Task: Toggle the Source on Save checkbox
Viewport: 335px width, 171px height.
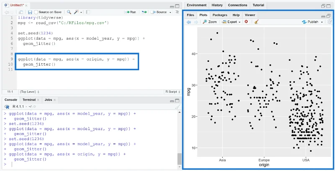Action: 36,12
